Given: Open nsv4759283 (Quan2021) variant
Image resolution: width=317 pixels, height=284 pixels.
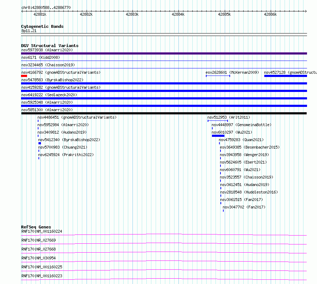Looking at the screenshot, I should pos(241,140).
